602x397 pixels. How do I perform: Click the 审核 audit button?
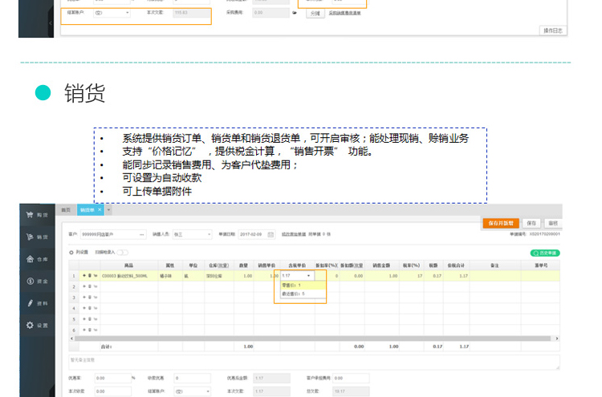(553, 223)
